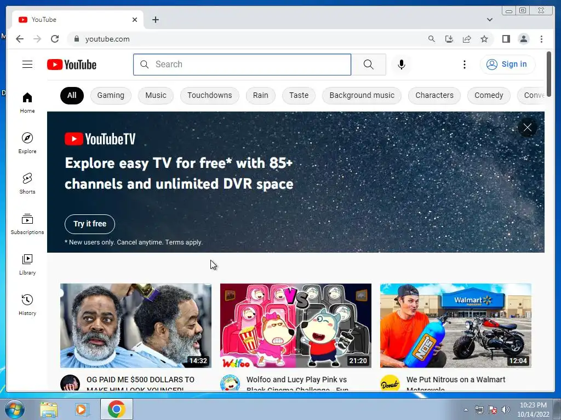The image size is (561, 420).
Task: Open the Wolfoo channel avatar
Action: (x=230, y=383)
